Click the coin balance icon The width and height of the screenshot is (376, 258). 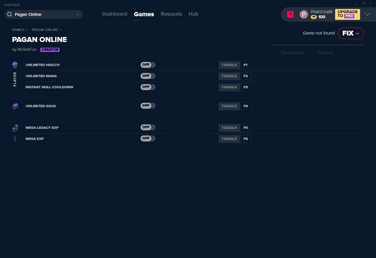(x=314, y=17)
